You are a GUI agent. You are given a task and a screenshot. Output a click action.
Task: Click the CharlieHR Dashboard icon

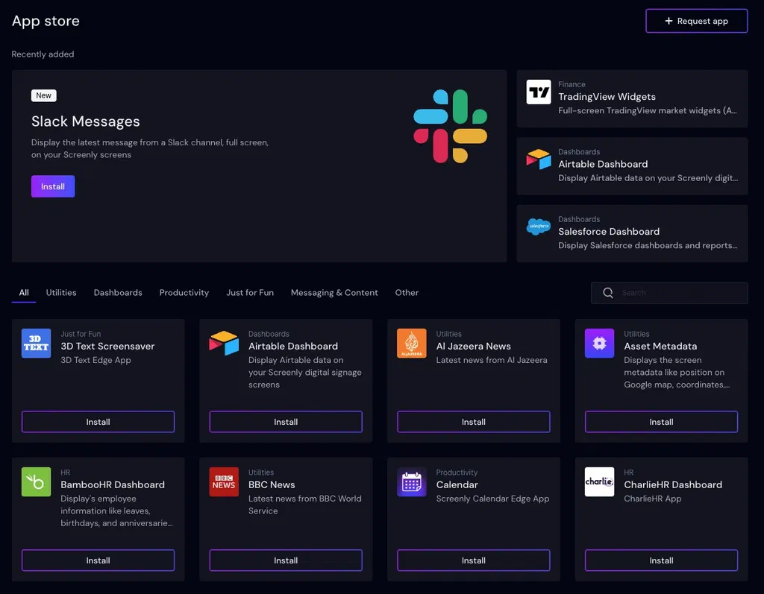point(599,481)
